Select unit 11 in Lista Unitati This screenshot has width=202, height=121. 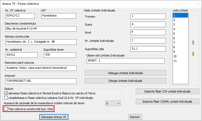click(180, 61)
